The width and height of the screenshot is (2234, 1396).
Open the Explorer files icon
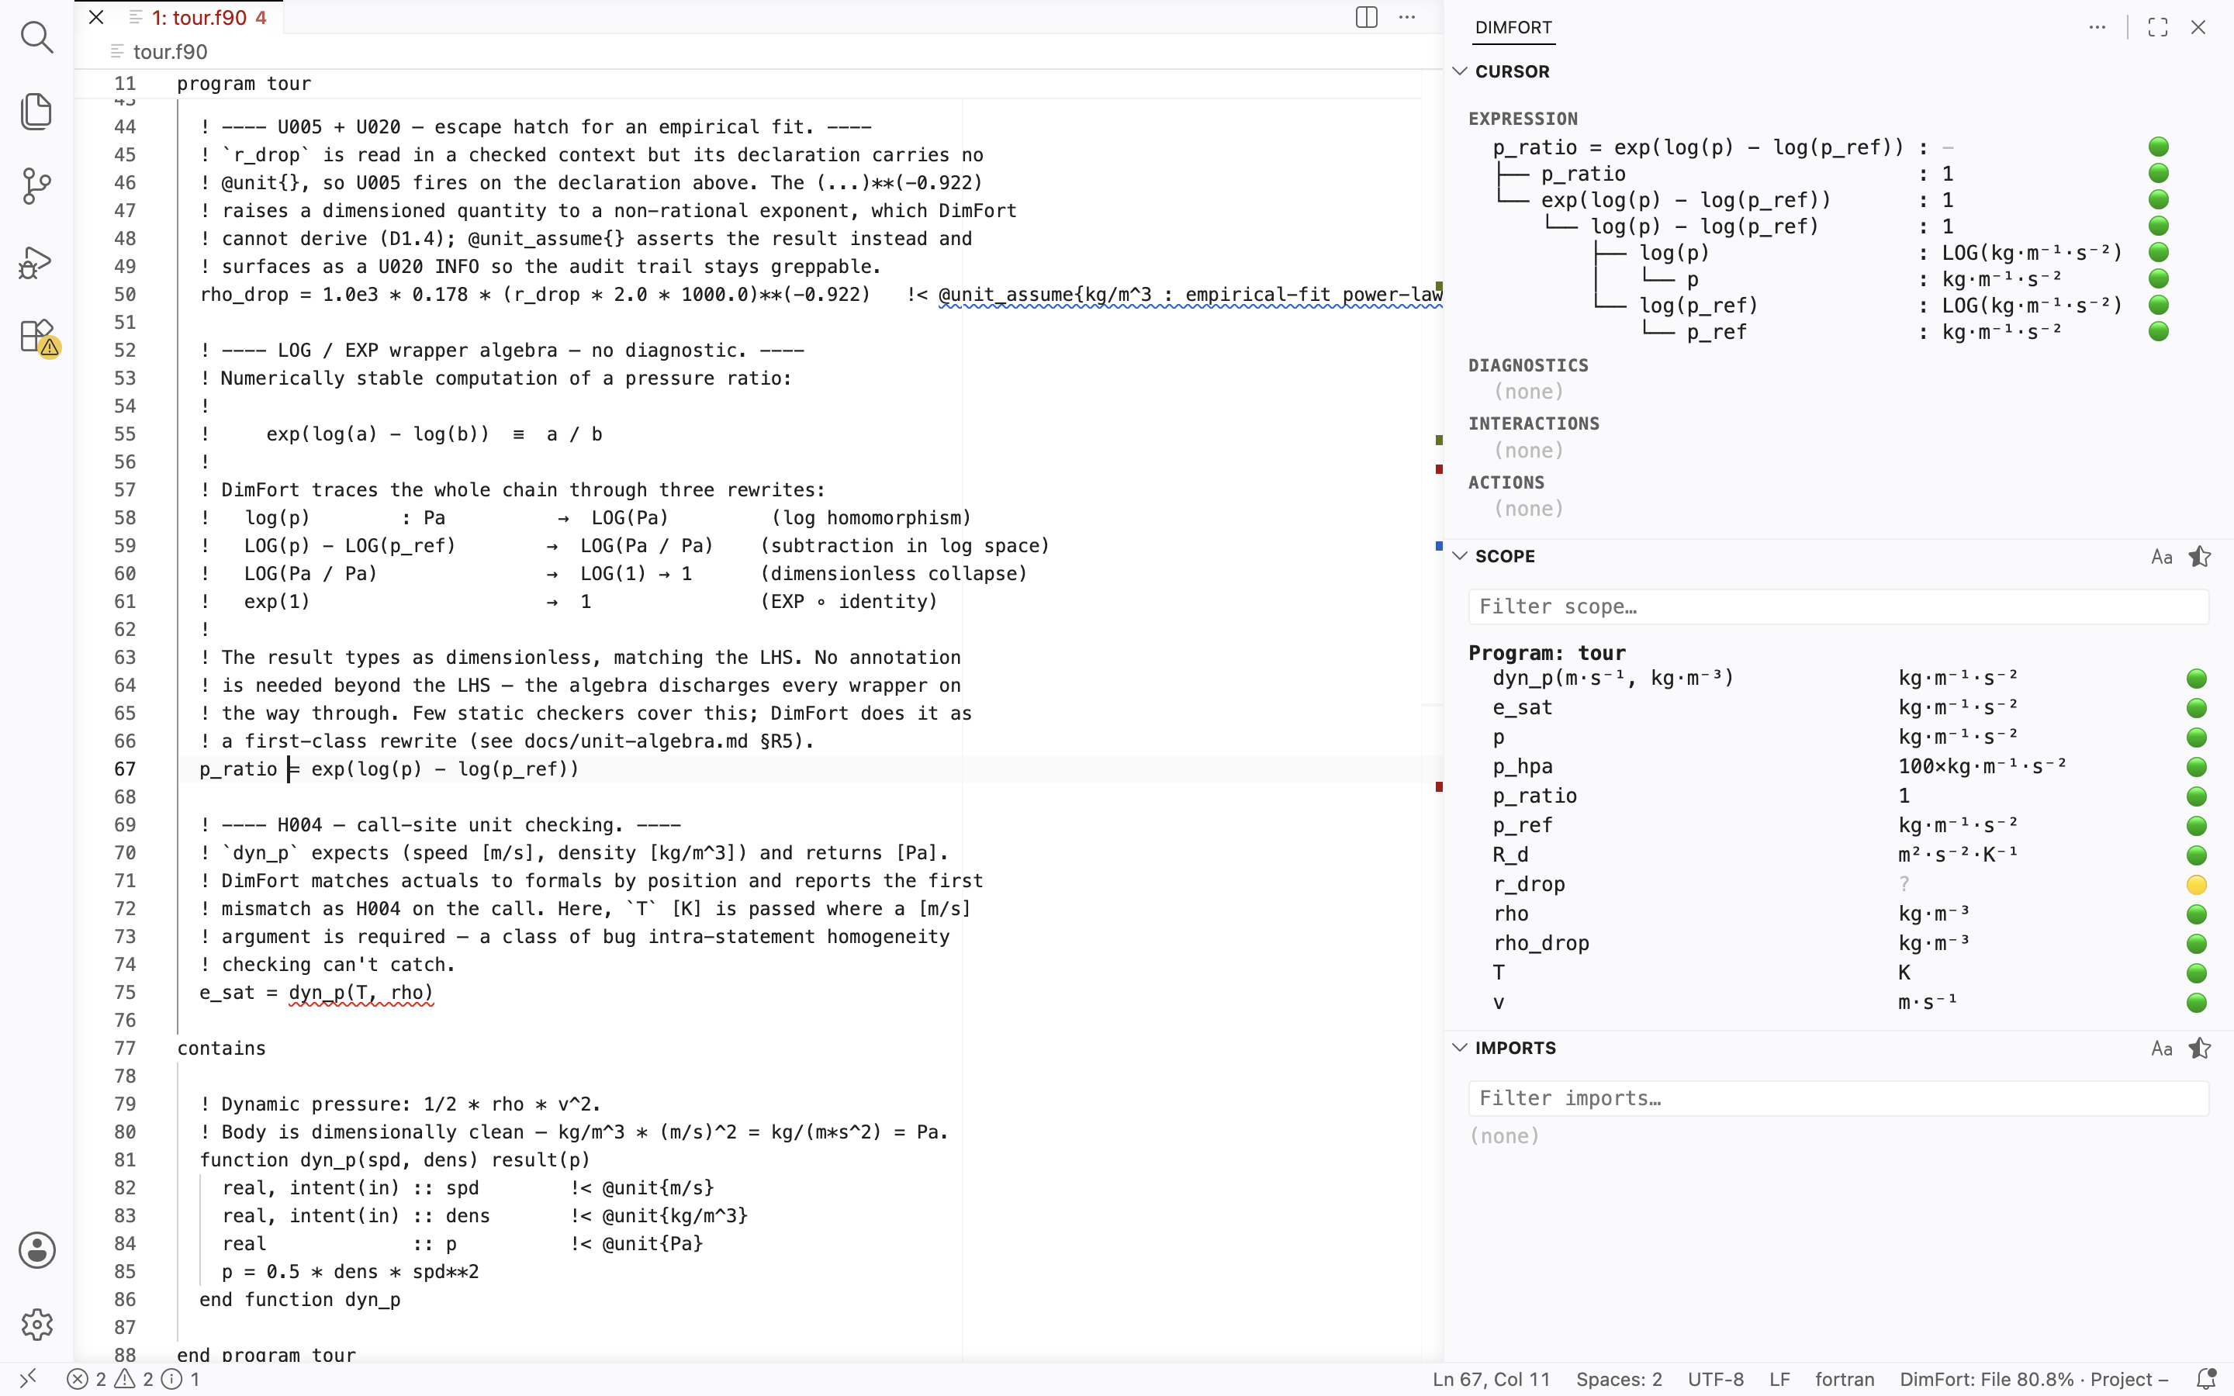37,112
